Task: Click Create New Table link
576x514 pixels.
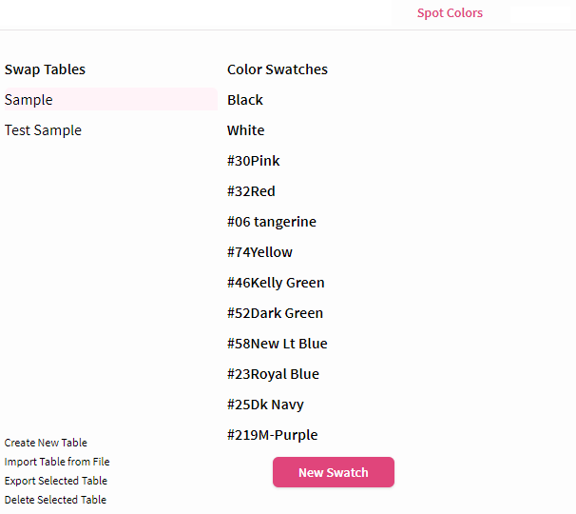Action: click(46, 443)
